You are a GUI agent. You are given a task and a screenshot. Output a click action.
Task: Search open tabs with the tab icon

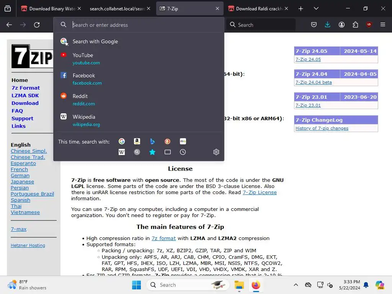coord(168,152)
